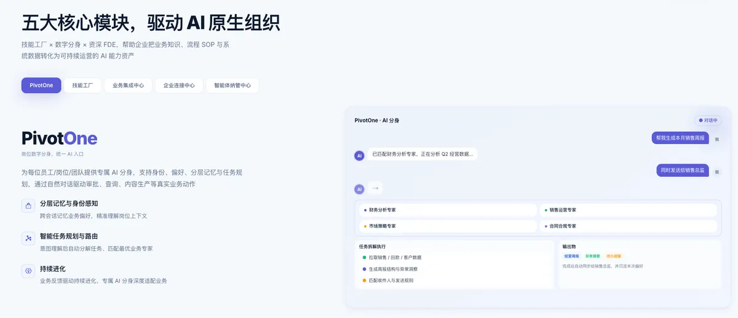
Task: Switch to the 技能工厂 tab
Action: 82,85
